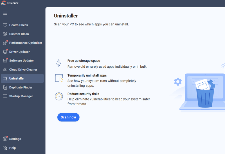Click the lightning bolt storage icon
The image size is (225, 154).
59,63
